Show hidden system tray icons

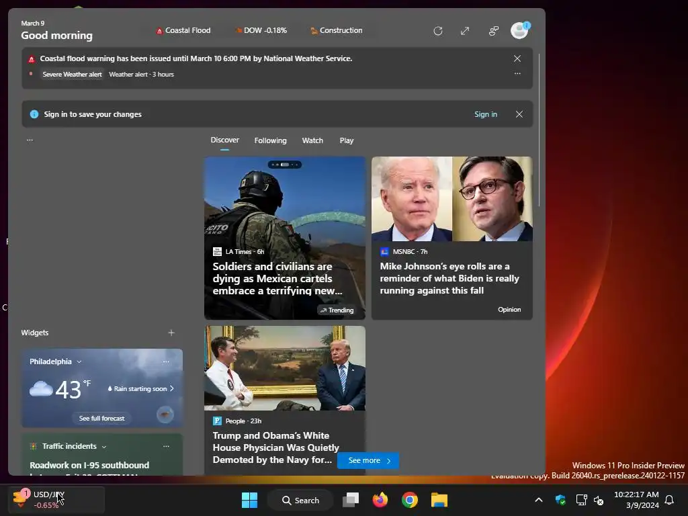[539, 500]
